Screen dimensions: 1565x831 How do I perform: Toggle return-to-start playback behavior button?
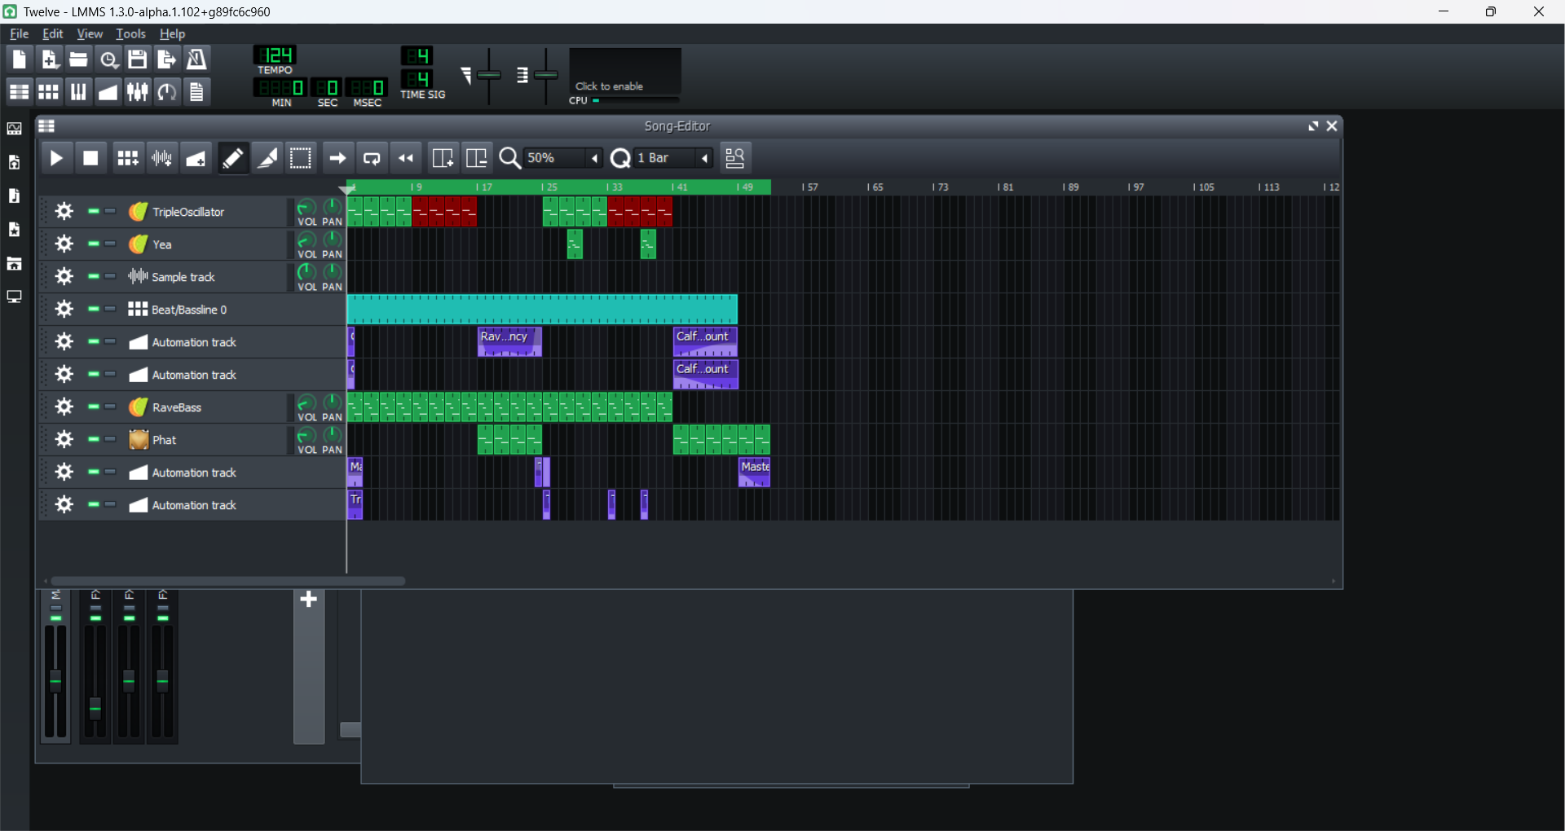click(x=406, y=158)
